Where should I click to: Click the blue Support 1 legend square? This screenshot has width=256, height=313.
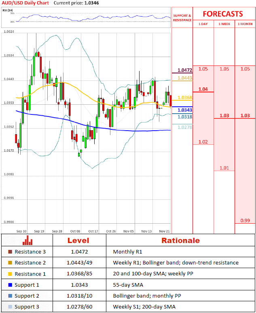coord(10,285)
